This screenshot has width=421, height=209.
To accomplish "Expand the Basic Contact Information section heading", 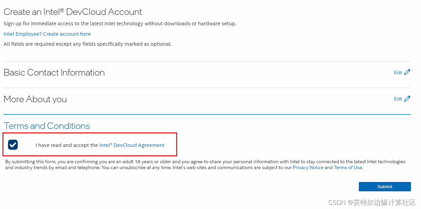I will point(54,72).
